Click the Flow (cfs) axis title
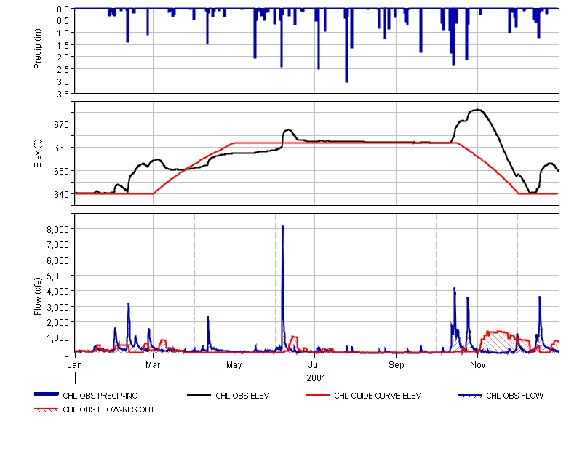Viewport: 582px width, 456px height. click(38, 297)
